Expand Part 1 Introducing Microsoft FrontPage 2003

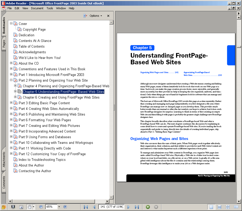[x=11, y=74]
